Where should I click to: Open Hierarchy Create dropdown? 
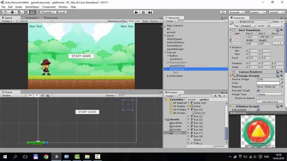pyautogui.click(x=170, y=21)
